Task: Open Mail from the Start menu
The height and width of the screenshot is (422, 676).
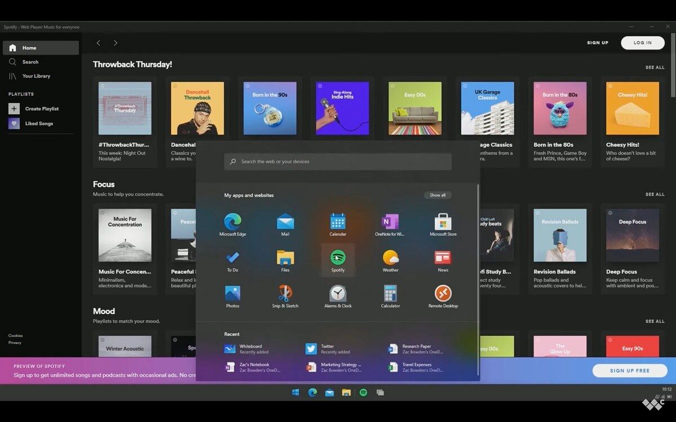Action: click(285, 223)
